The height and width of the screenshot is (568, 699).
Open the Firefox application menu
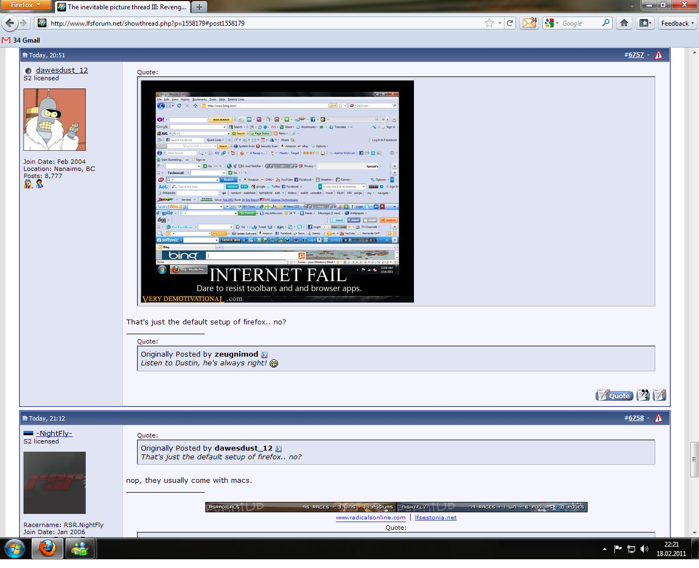point(25,5)
